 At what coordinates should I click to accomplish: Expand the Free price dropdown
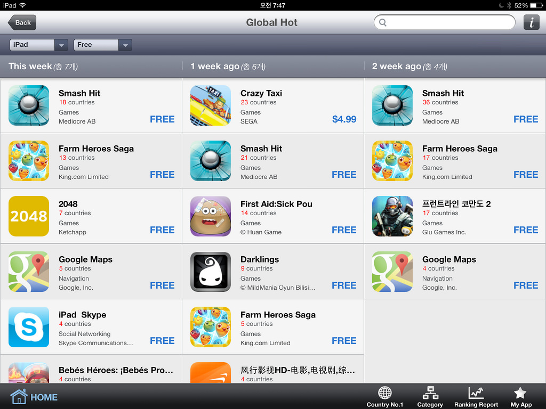point(103,45)
